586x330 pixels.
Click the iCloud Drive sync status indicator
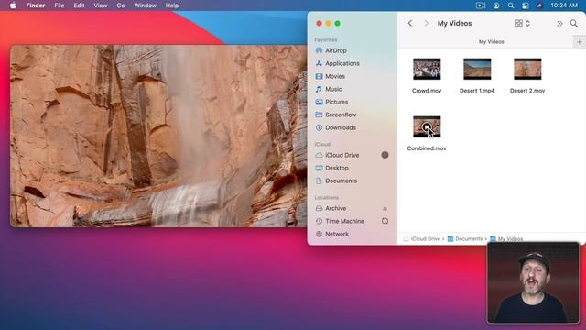coord(385,155)
